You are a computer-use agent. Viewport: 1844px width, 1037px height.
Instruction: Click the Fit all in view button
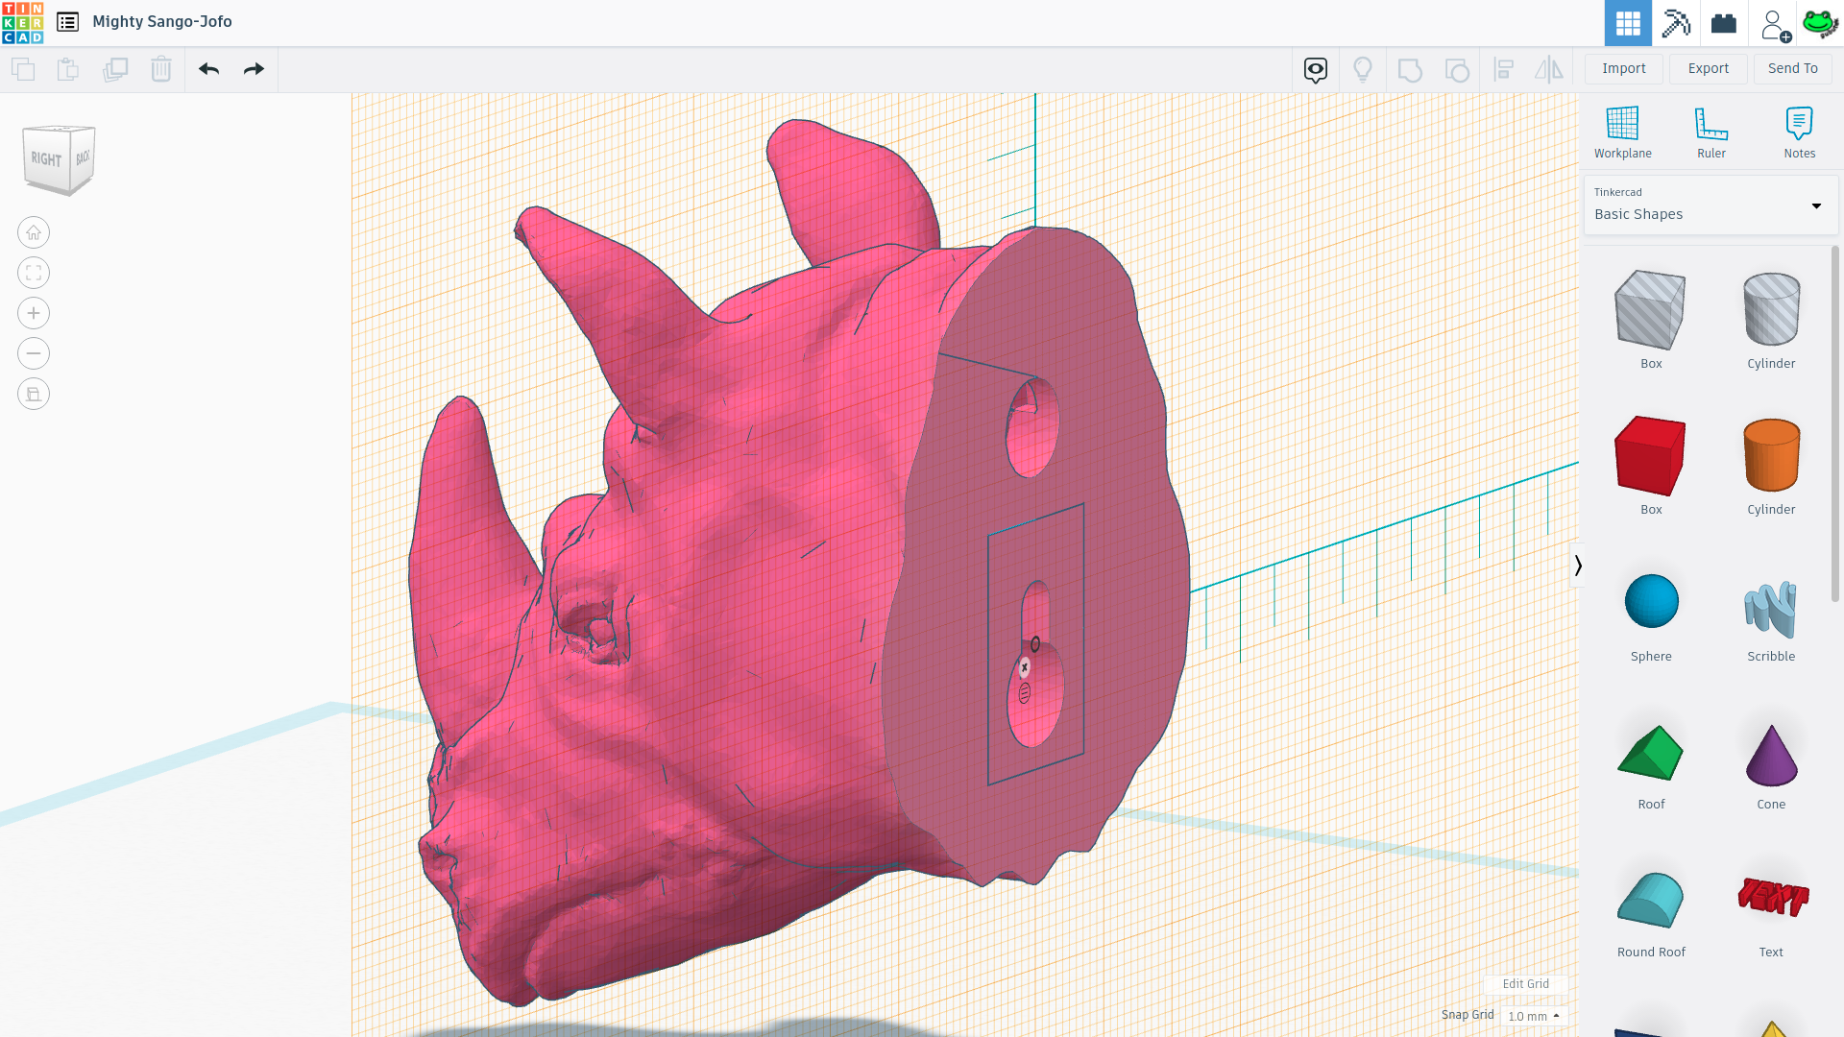[x=34, y=273]
